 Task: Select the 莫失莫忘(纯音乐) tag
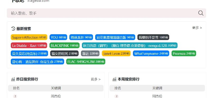pos(29,53)
